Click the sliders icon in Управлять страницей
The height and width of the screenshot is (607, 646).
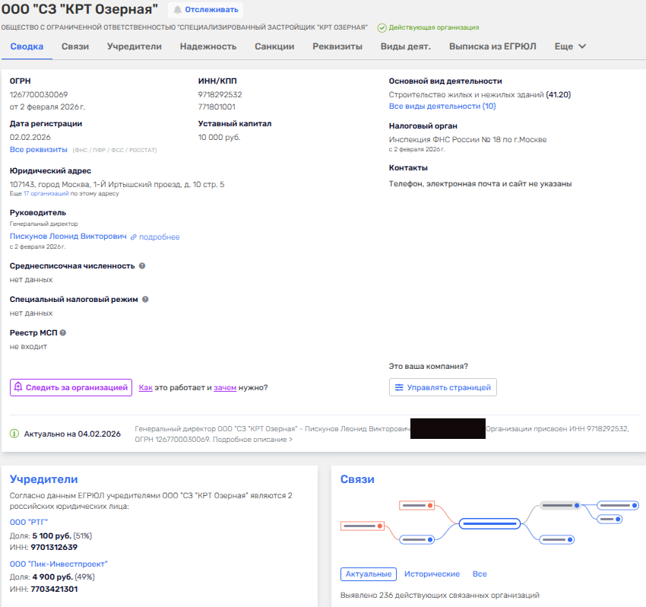click(399, 388)
